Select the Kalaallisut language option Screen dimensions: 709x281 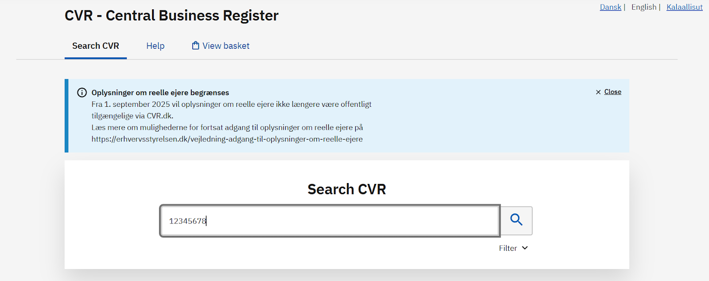684,7
